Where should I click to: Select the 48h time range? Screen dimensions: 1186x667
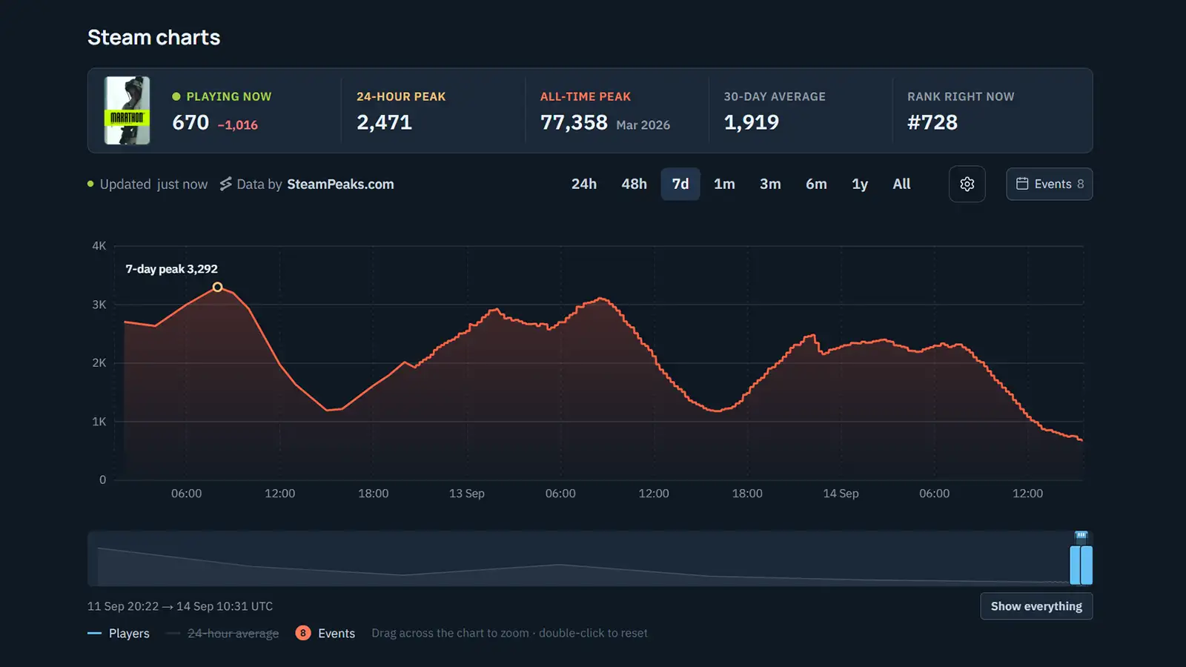(634, 184)
